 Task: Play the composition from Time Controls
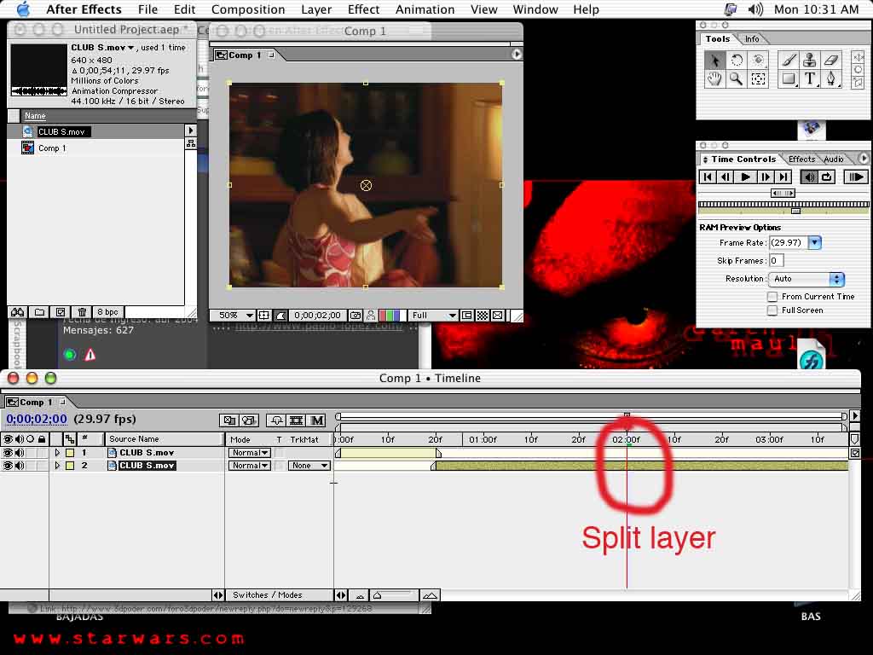coord(745,177)
